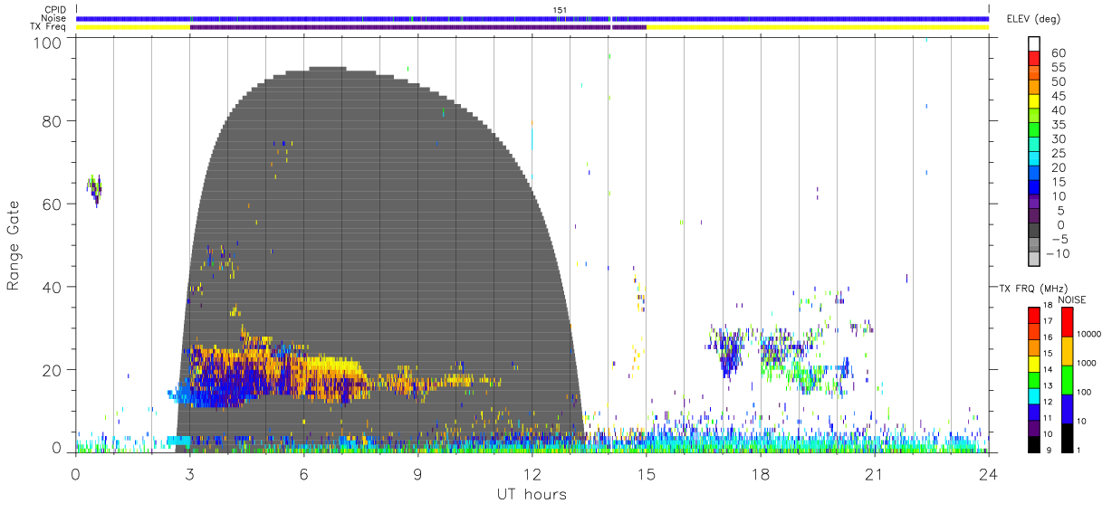Viewport: 1112px width, 513px height.
Task: Click the small echo cluster near range gate 63
Action: pos(94,188)
